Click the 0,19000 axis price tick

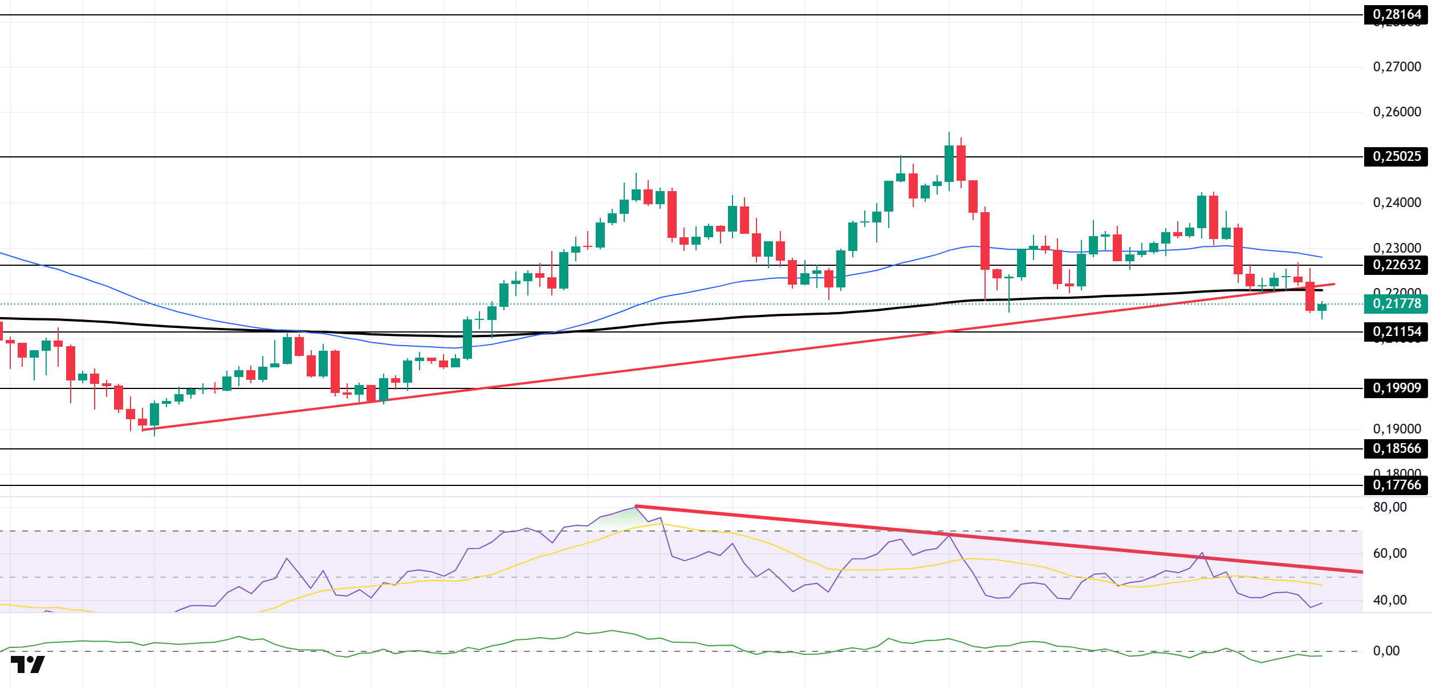(1397, 429)
